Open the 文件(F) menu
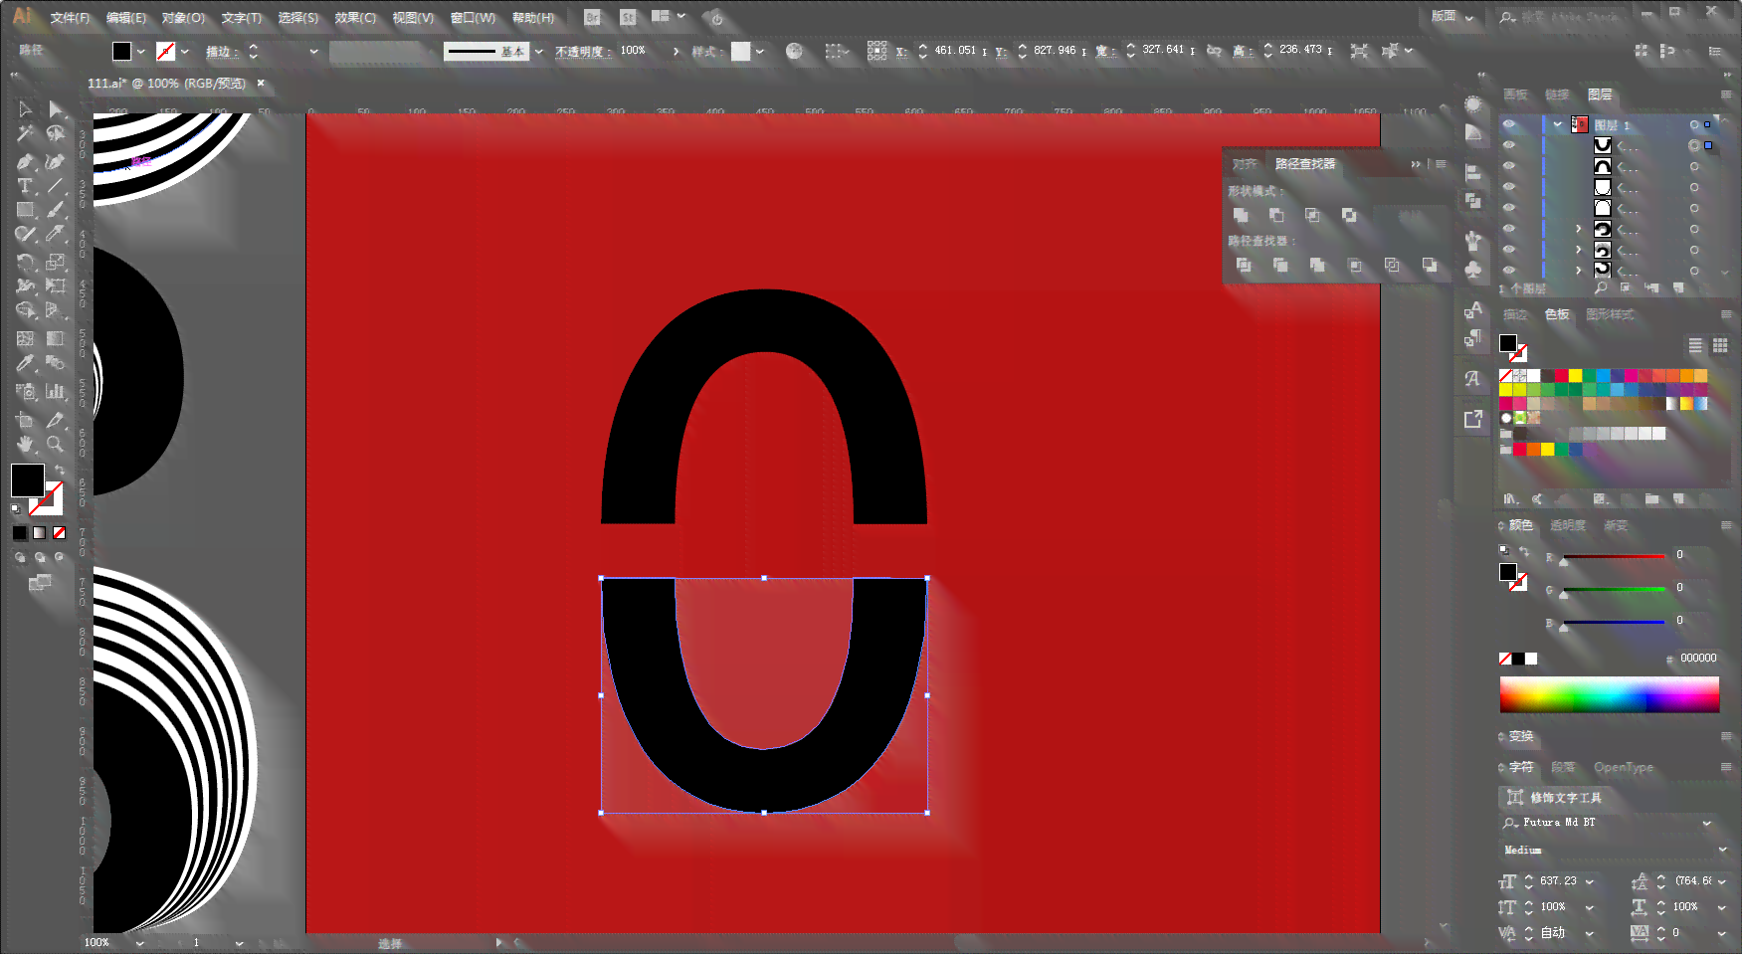Viewport: 1742px width, 954px height. 70,18
